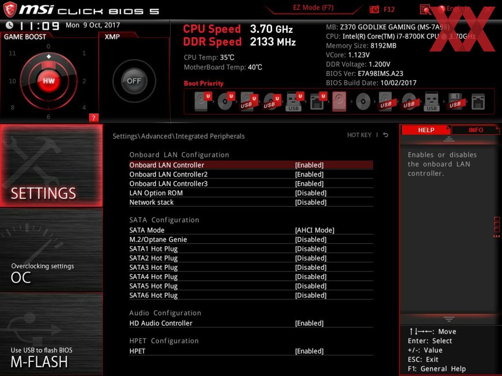Expand help panel using bottom handle
Image resolution: width=502 pixels, height=376 pixels.
click(x=449, y=319)
